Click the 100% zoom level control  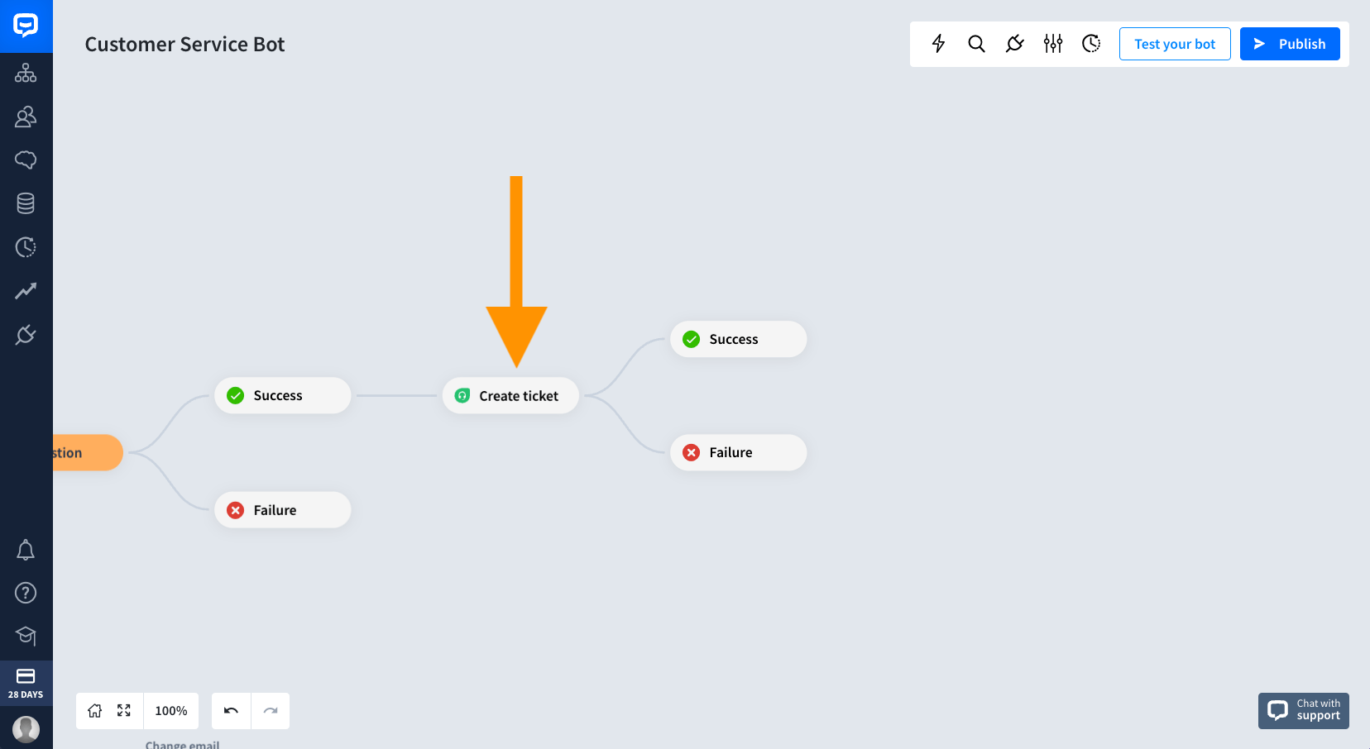(x=171, y=711)
